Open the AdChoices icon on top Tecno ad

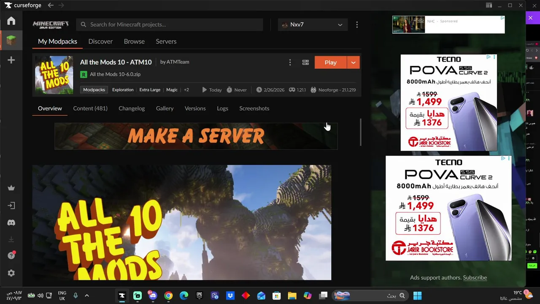489,57
